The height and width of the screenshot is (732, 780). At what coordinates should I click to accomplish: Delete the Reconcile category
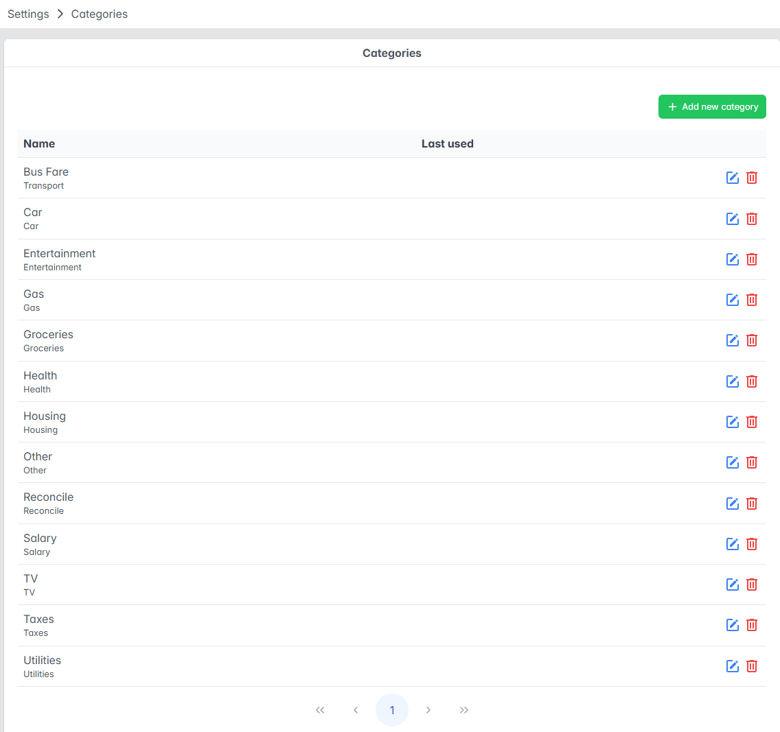point(752,504)
